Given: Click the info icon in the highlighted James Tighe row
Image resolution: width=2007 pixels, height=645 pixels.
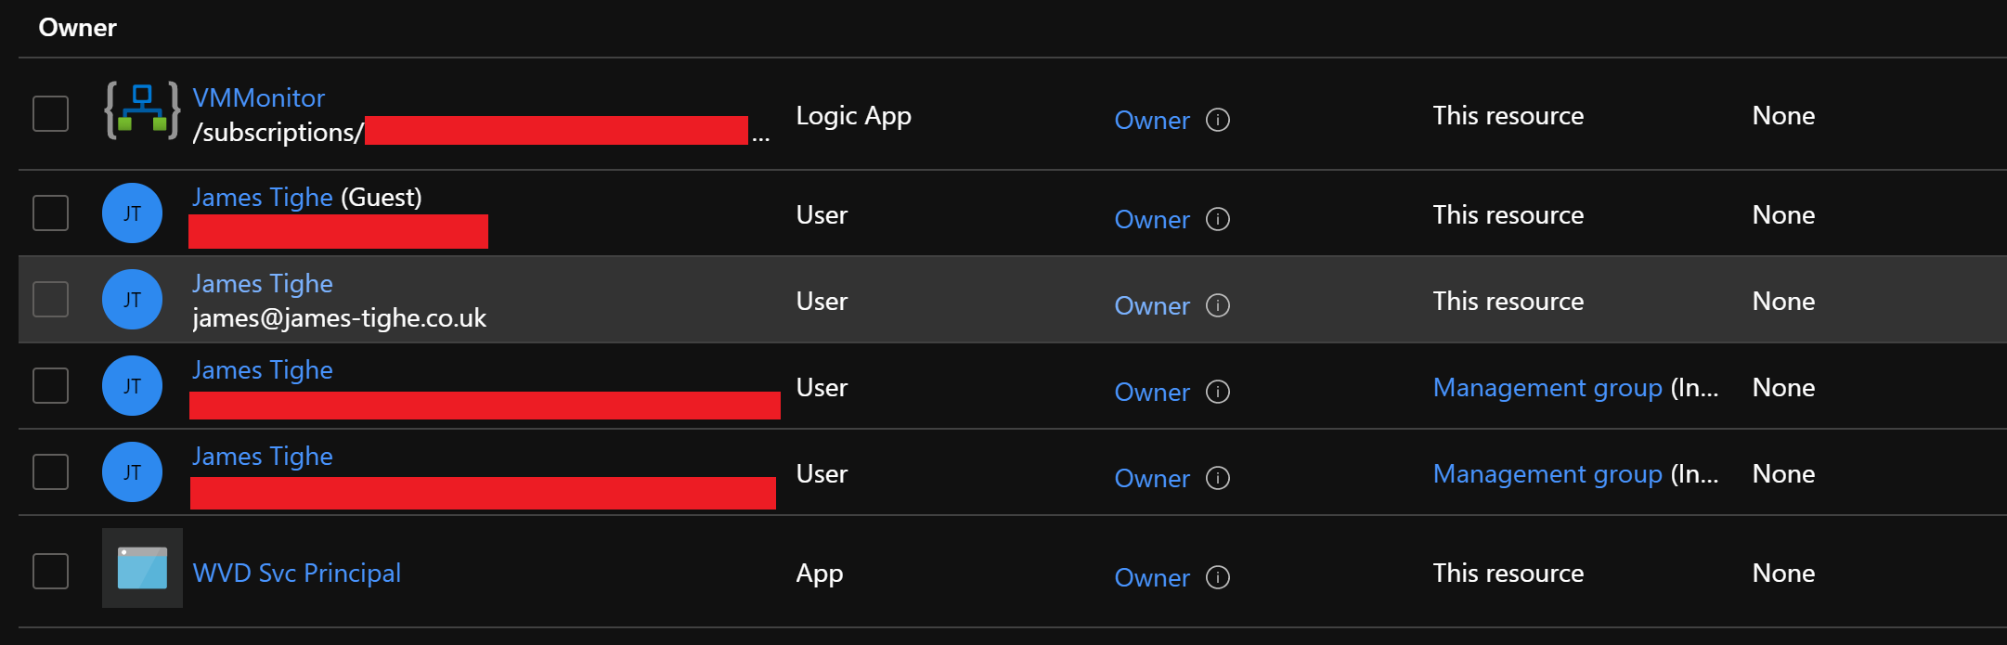Looking at the screenshot, I should tap(1217, 305).
